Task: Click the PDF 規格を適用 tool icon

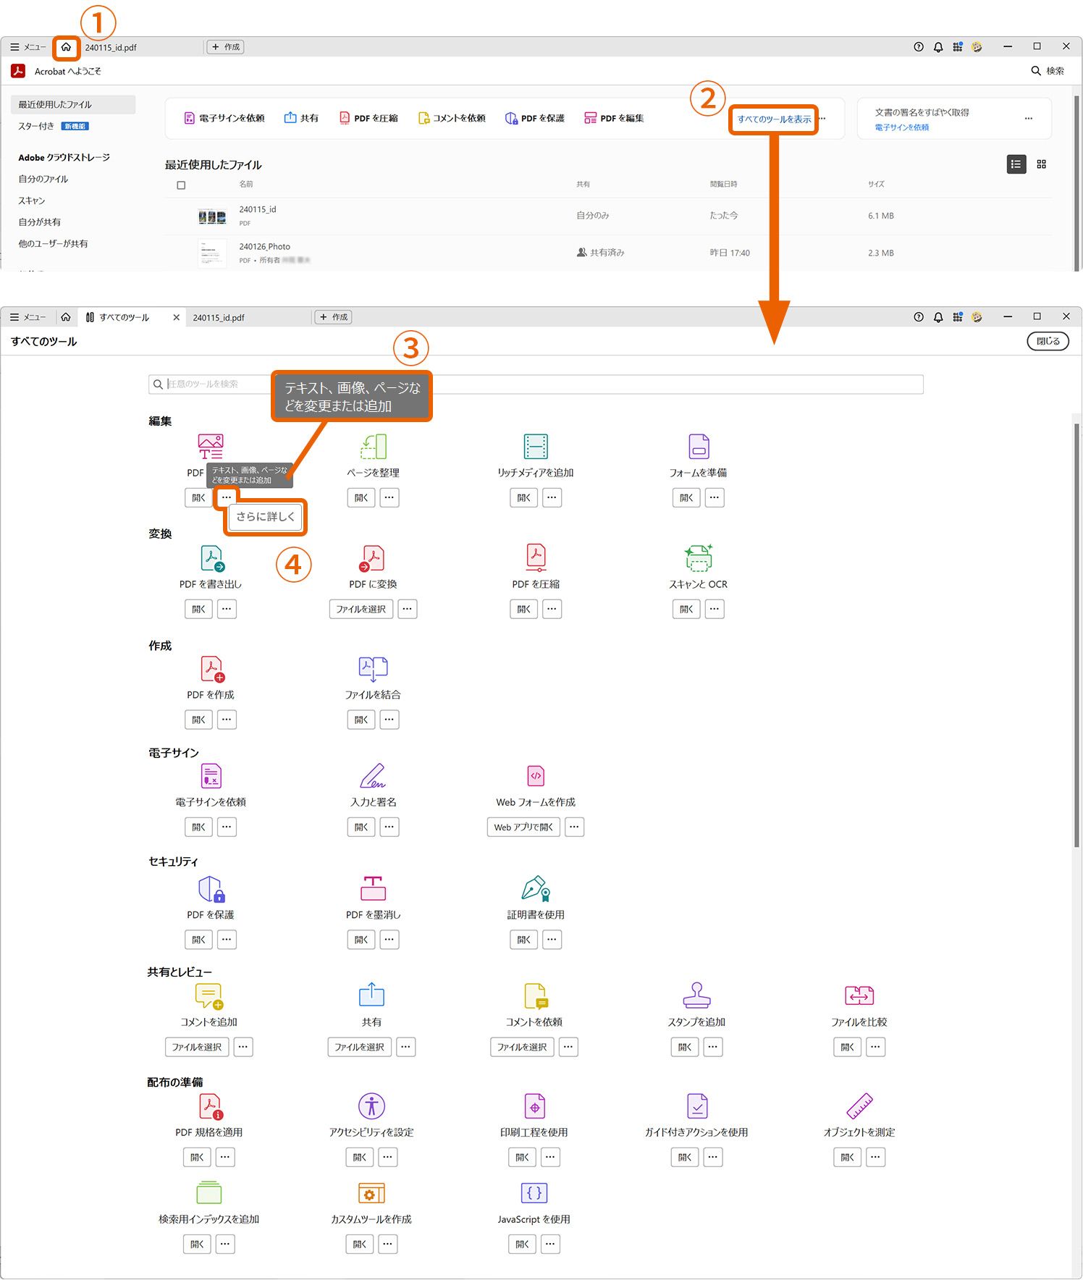Action: coord(211,1106)
